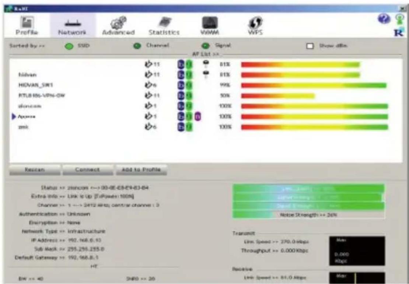This screenshot has width=409, height=284.
Task: Click the channel icon in zmk row
Action: pyautogui.click(x=148, y=127)
